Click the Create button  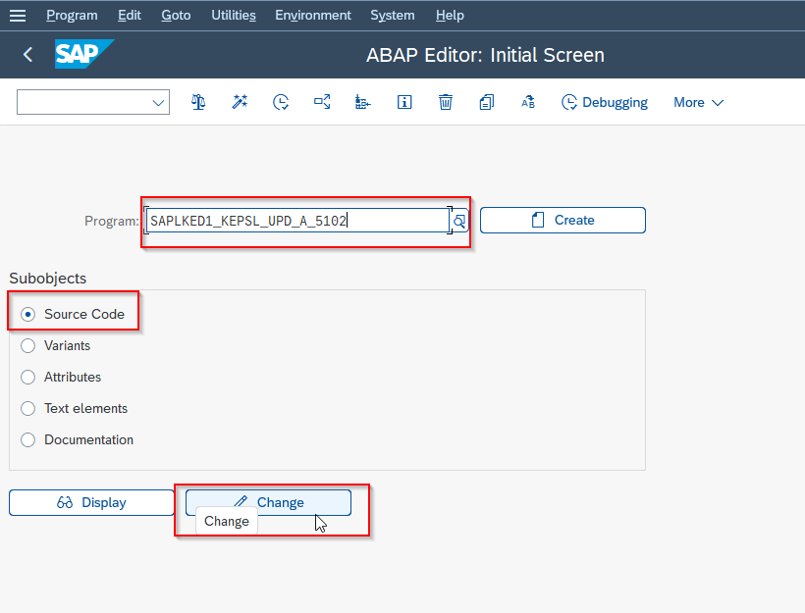562,220
